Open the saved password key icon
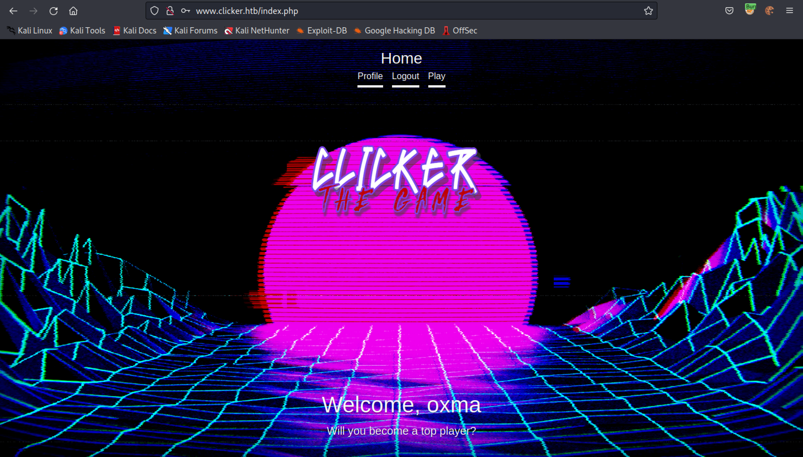This screenshot has width=803, height=457. coord(186,11)
